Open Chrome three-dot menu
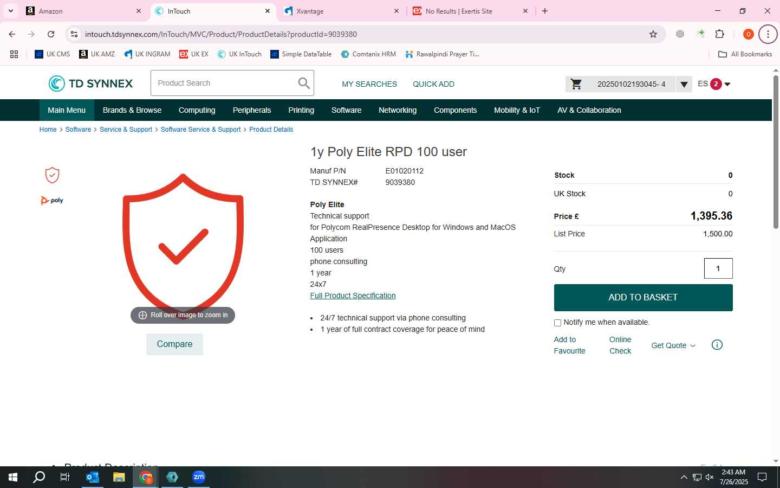 [x=768, y=34]
